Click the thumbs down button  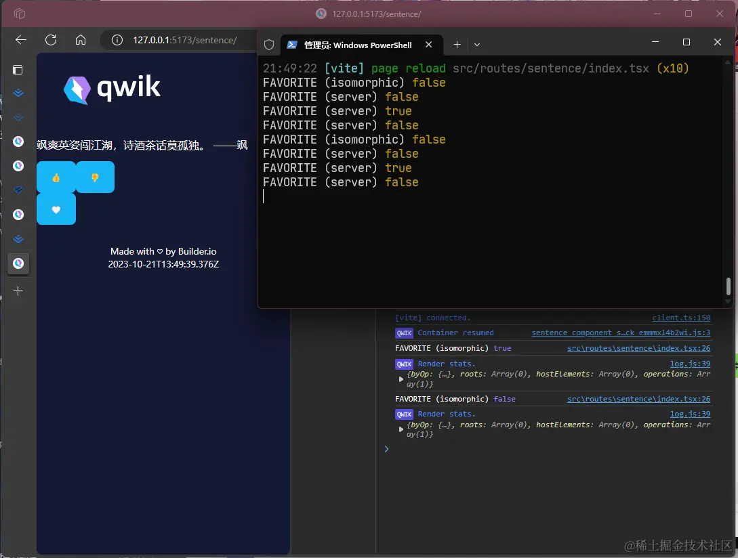coord(95,177)
